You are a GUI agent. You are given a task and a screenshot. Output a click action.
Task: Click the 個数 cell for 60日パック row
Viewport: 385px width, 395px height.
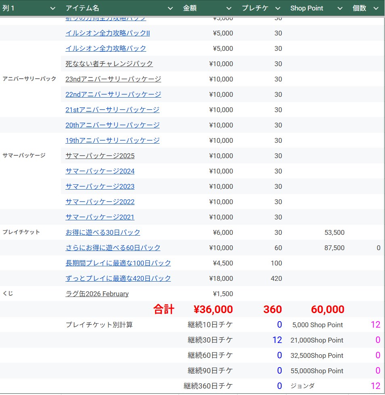(367, 248)
